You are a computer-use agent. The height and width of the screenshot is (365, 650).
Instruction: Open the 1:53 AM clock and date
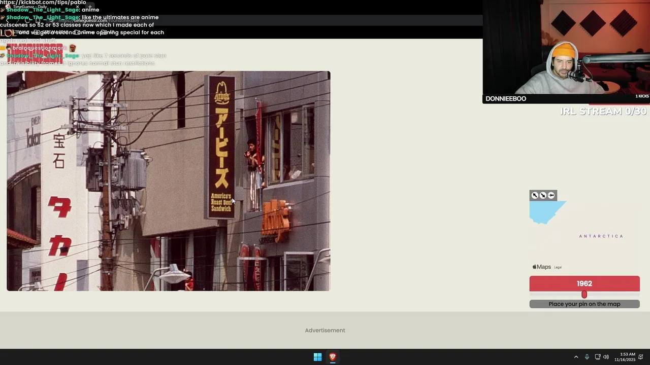pyautogui.click(x=625, y=357)
